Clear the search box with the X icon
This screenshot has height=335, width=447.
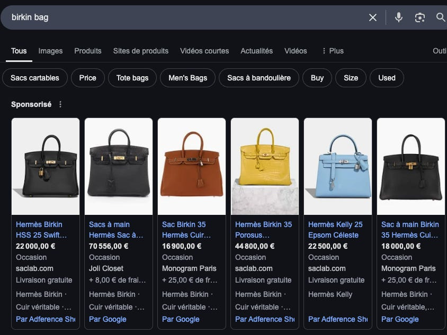tap(373, 17)
